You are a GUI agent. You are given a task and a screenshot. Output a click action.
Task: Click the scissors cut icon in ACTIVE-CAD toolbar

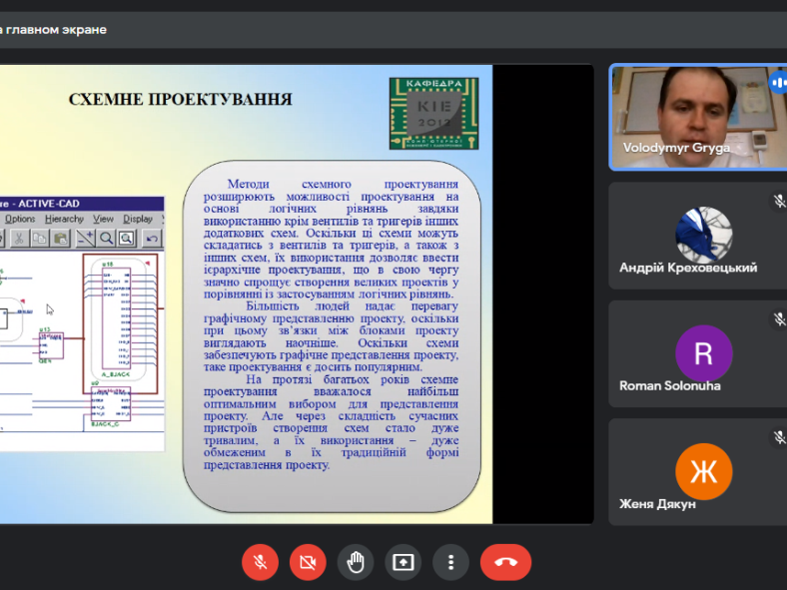pyautogui.click(x=18, y=238)
